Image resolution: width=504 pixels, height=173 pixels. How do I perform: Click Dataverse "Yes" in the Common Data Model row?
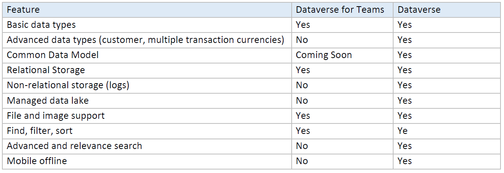click(404, 55)
